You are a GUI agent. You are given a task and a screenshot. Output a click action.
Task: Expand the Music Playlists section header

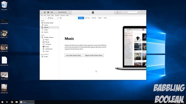pyautogui.click(x=45, y=54)
